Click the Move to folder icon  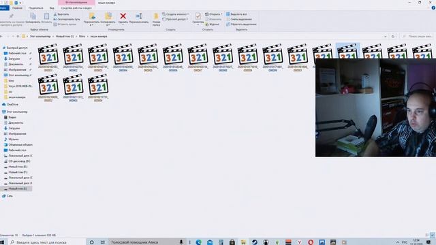92,16
